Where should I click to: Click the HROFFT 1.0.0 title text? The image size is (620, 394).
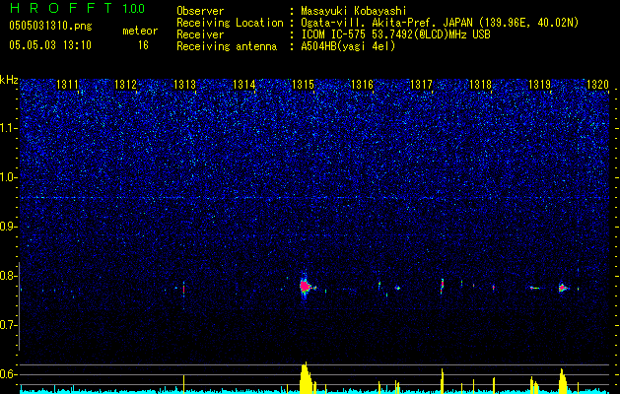(x=78, y=8)
